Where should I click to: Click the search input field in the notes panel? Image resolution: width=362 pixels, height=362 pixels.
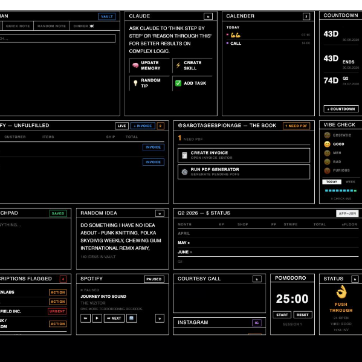point(57,39)
